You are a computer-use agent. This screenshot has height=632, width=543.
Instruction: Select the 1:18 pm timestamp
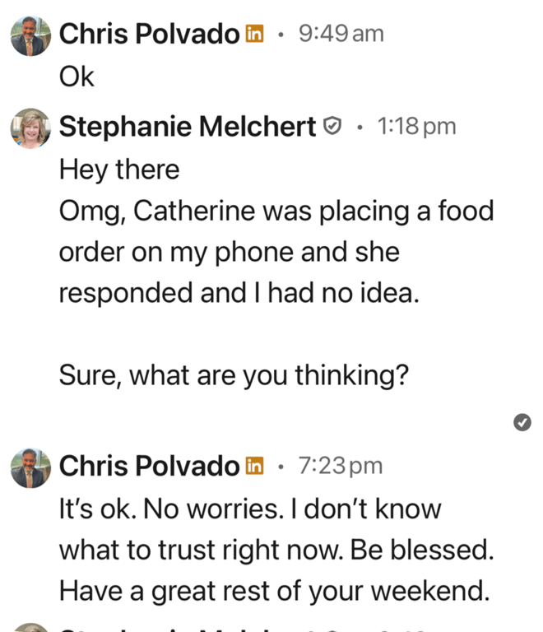click(x=416, y=126)
